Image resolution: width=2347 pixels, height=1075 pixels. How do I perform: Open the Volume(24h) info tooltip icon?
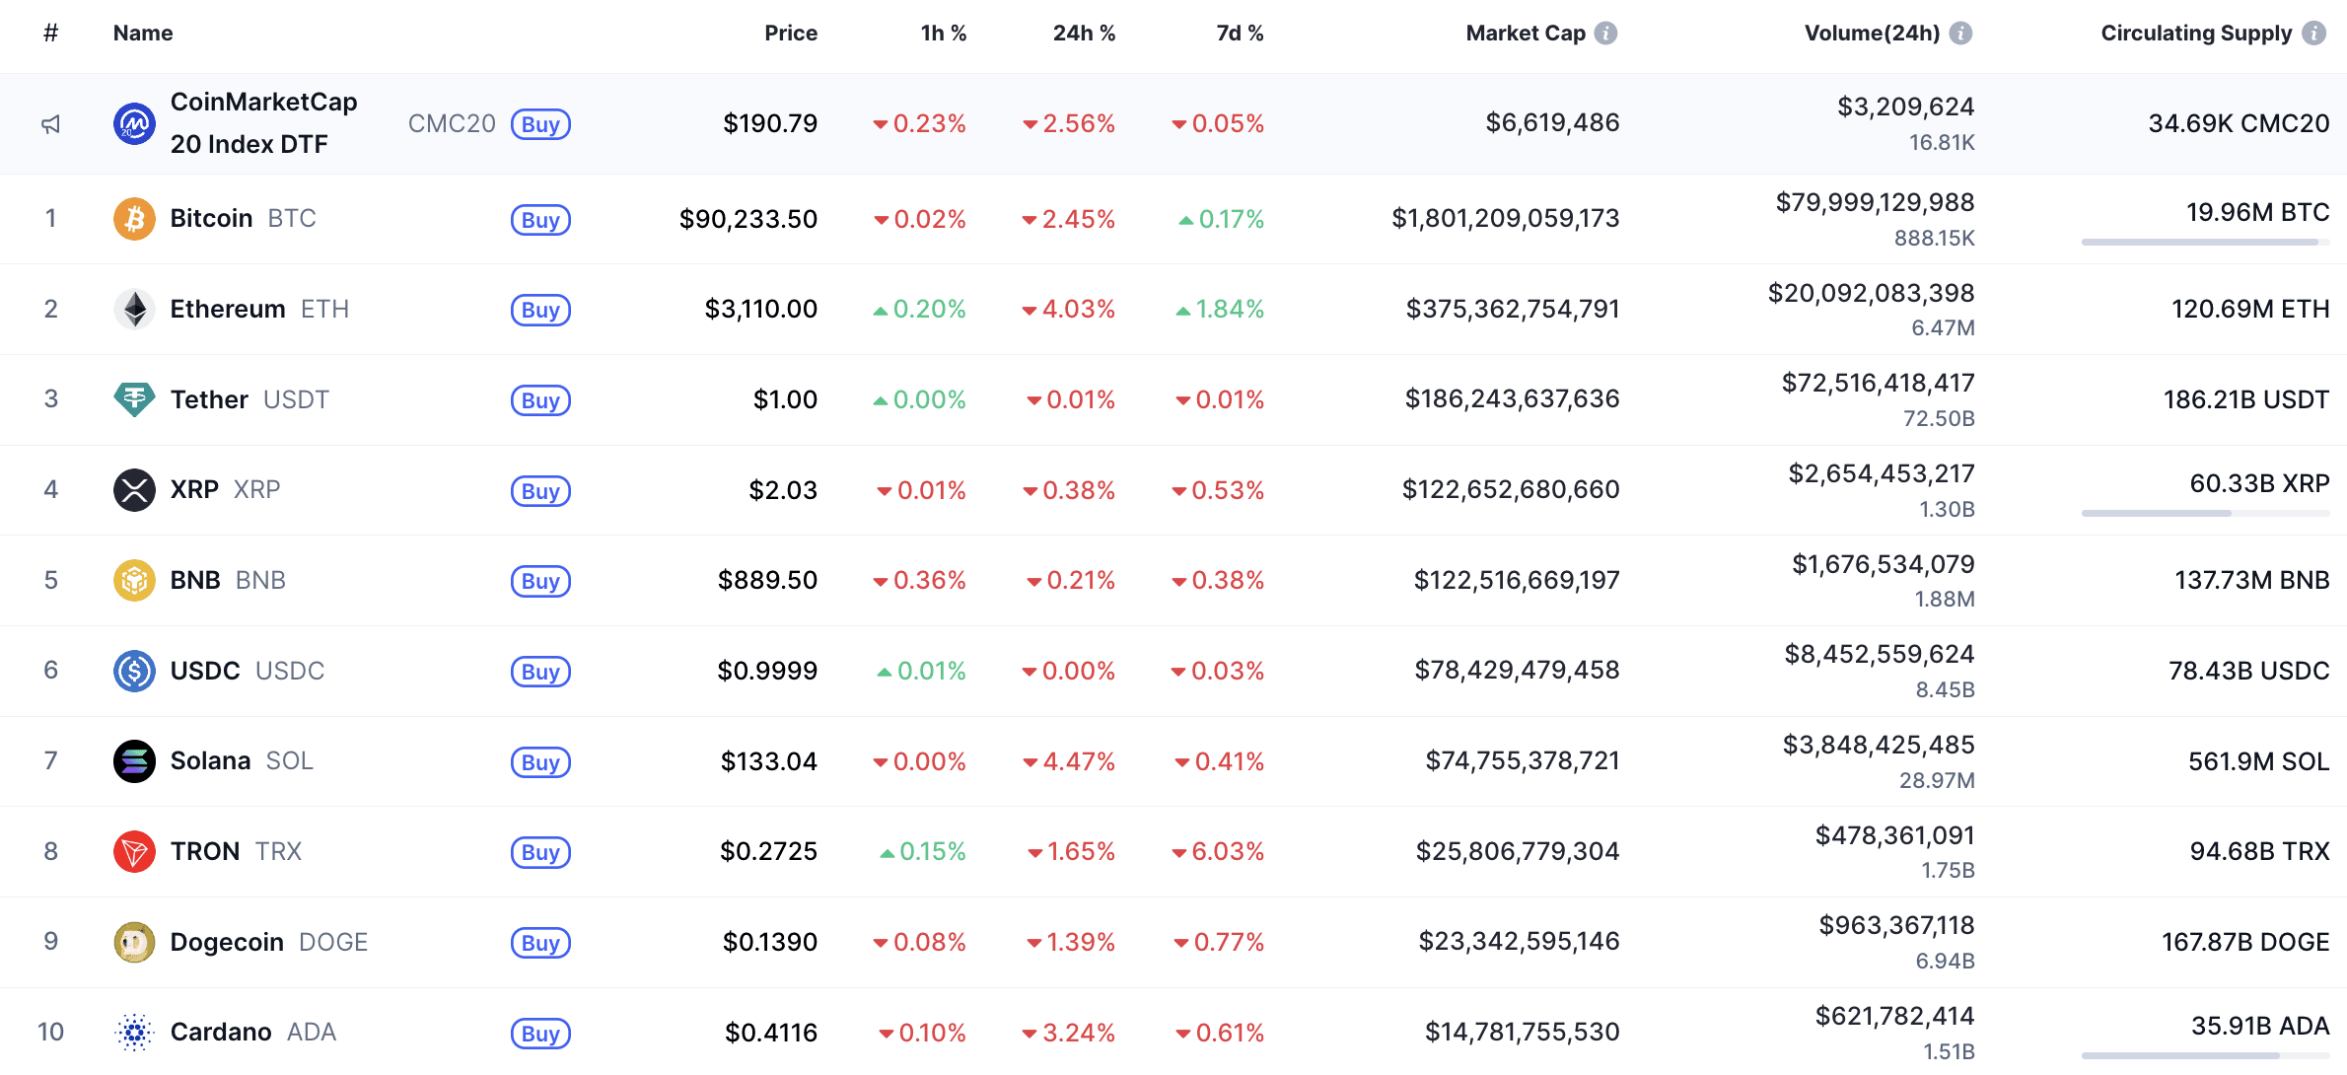tap(1960, 32)
